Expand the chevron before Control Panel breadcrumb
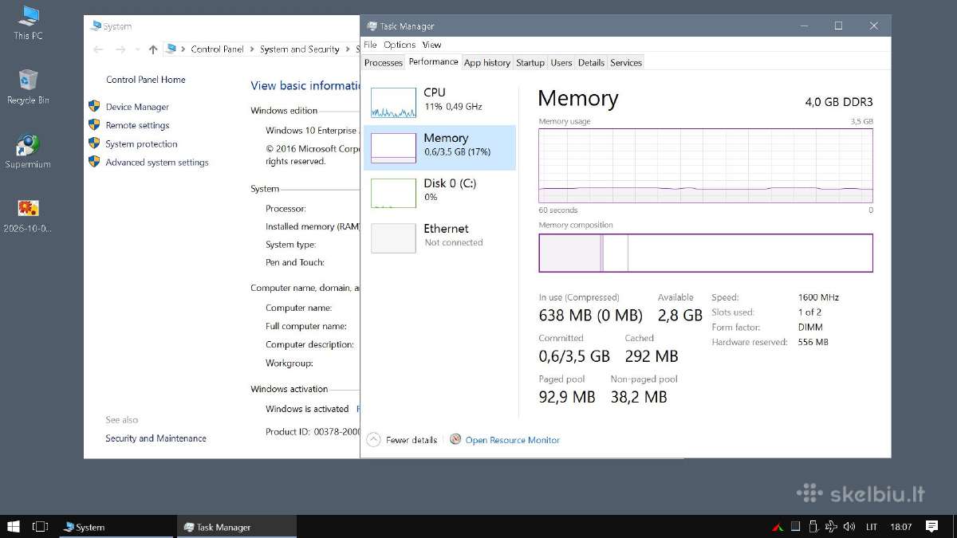 (x=184, y=49)
